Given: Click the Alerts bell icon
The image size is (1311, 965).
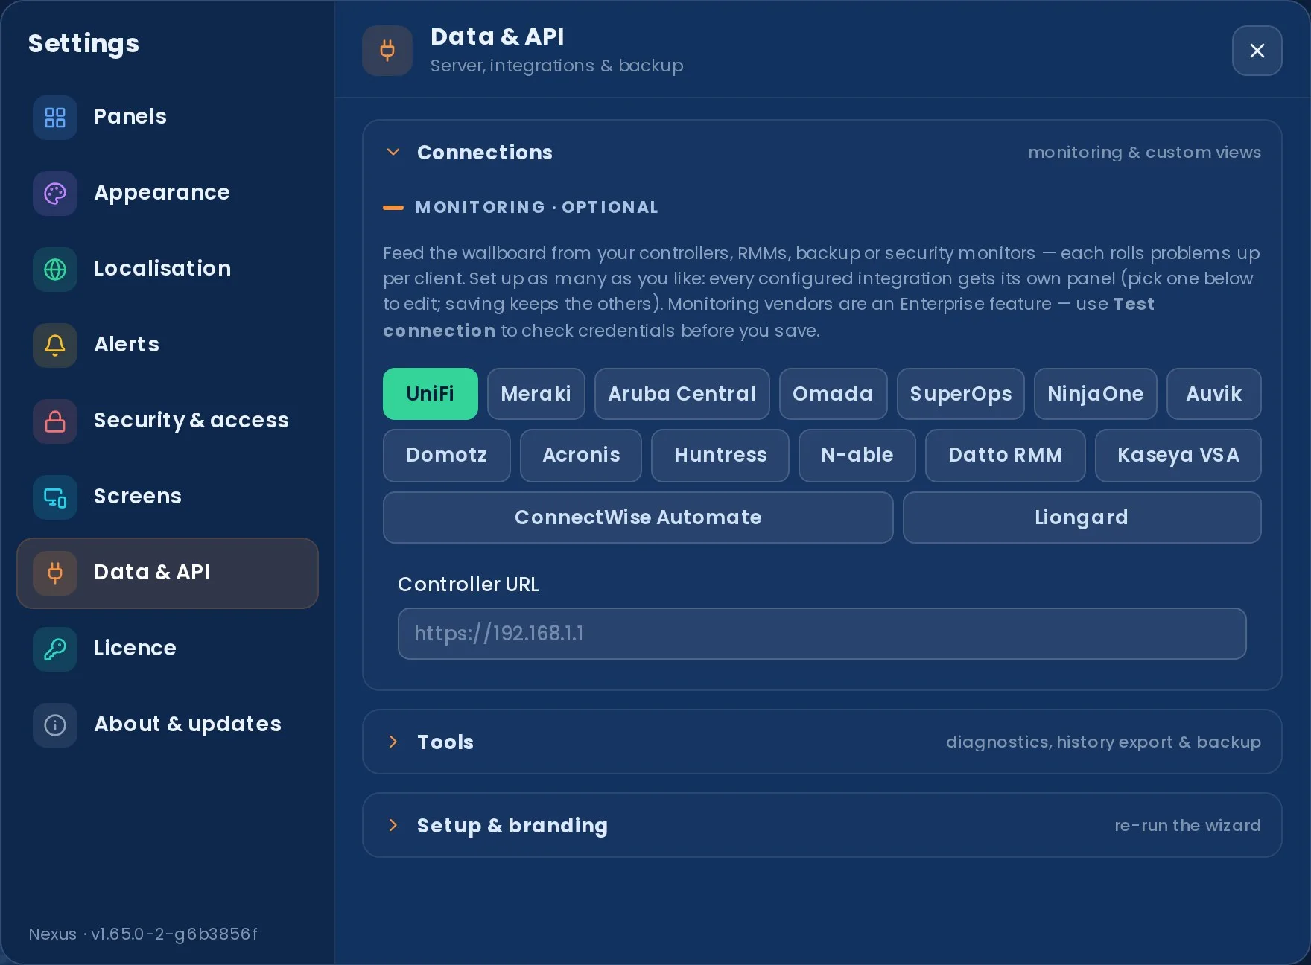Looking at the screenshot, I should pyautogui.click(x=55, y=345).
